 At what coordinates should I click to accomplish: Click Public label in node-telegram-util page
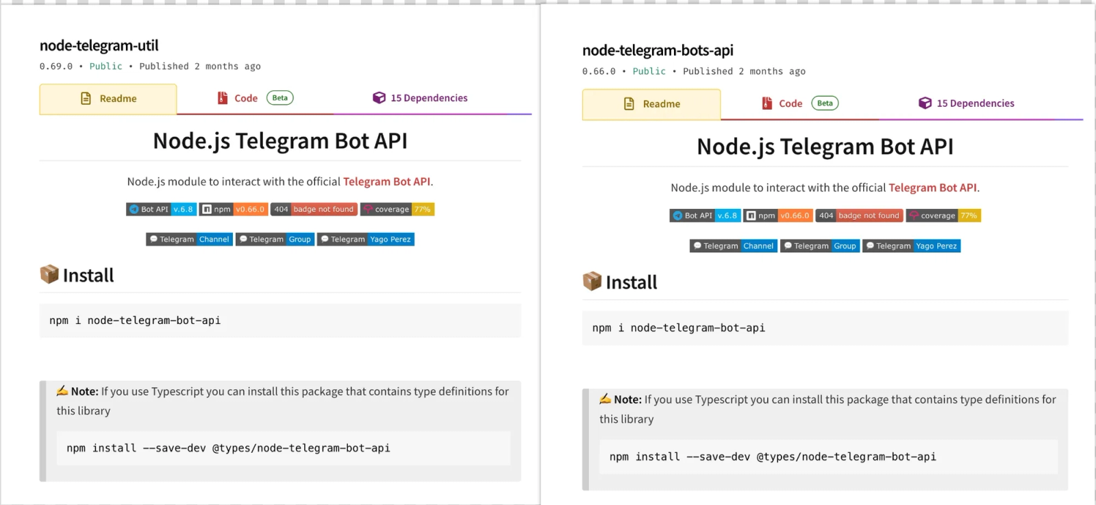point(106,66)
